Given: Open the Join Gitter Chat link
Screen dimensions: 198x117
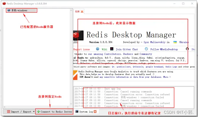Looking at the screenshot, I should coord(127,49).
